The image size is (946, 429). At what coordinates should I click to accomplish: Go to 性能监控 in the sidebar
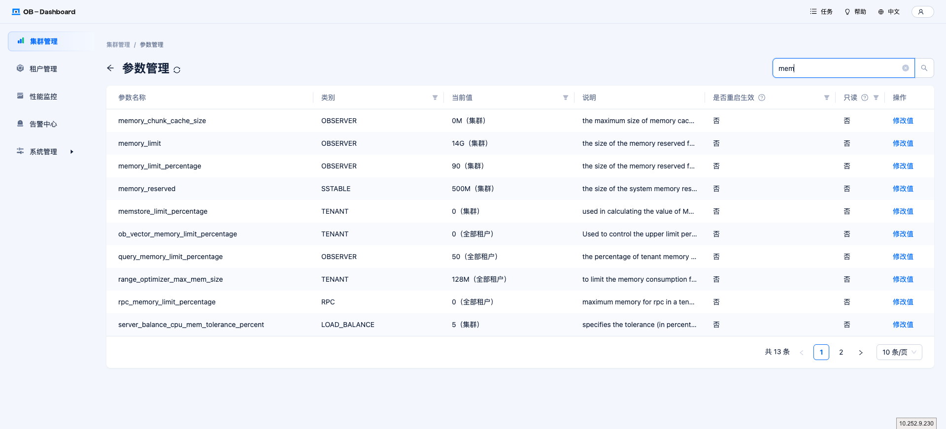pos(43,97)
